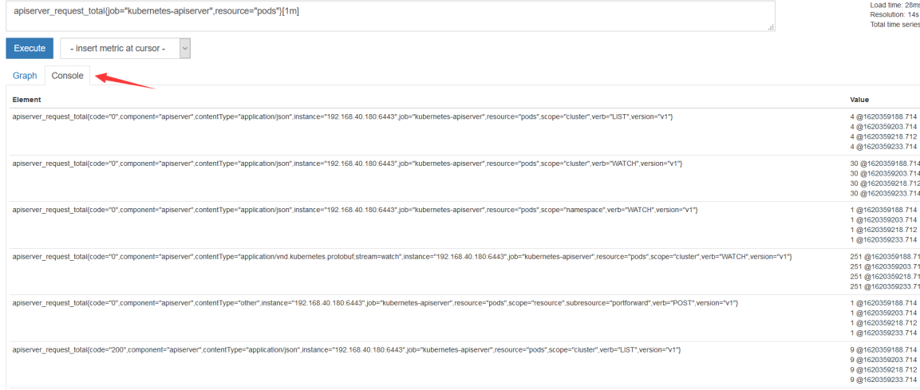The image size is (920, 390).
Task: Click the Value column header
Action: [x=860, y=100]
